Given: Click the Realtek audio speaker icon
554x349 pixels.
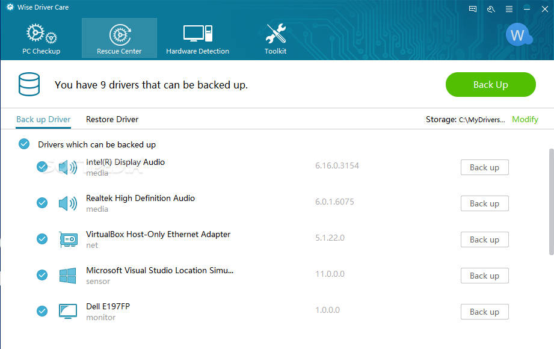Looking at the screenshot, I should pyautogui.click(x=68, y=203).
